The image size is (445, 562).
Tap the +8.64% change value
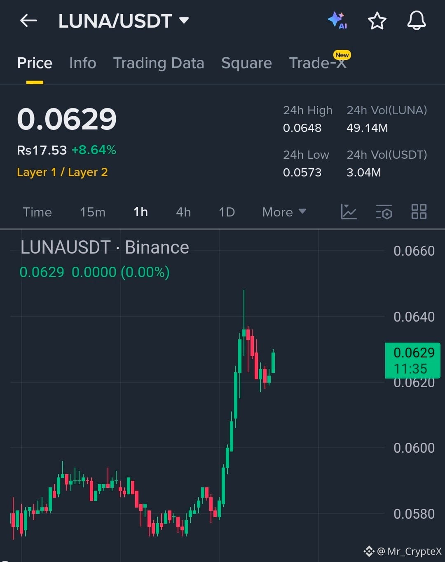click(x=94, y=150)
